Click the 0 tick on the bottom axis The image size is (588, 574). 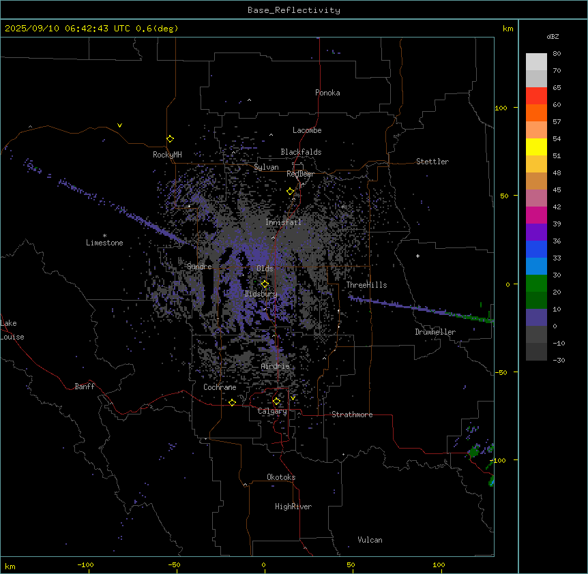263,564
